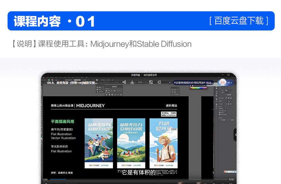Click the Sogou input method icon

(x=226, y=171)
